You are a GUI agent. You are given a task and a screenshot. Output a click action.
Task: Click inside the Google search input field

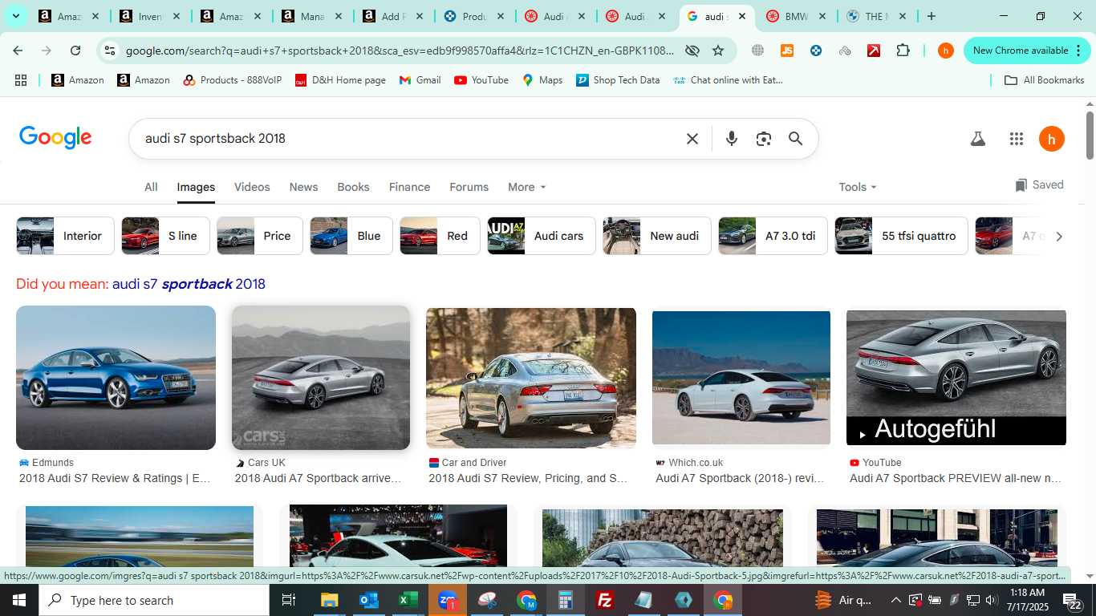click(409, 139)
